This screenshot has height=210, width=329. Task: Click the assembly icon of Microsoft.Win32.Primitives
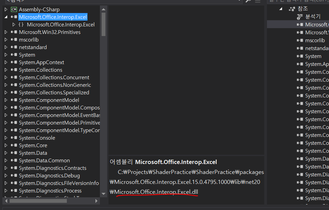tap(14, 32)
